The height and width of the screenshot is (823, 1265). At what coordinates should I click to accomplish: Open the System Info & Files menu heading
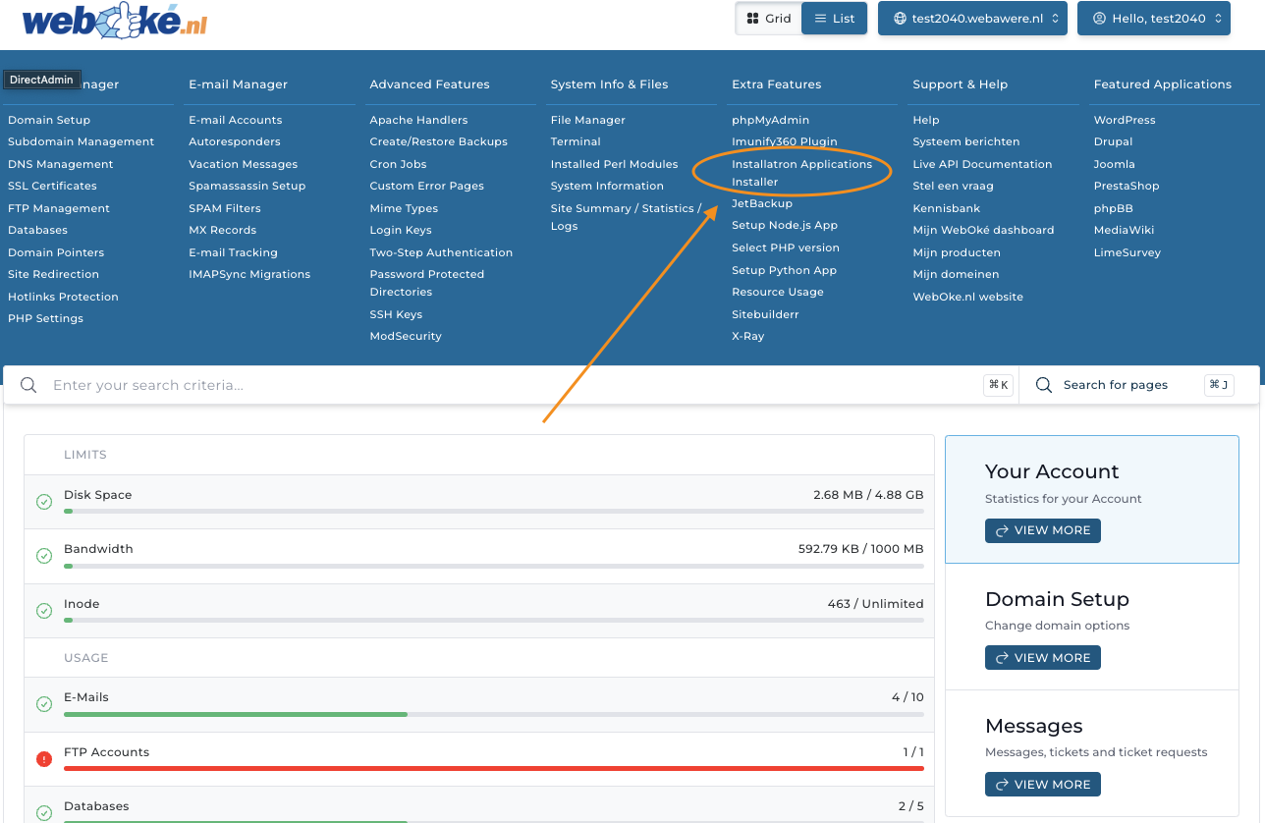(x=609, y=84)
